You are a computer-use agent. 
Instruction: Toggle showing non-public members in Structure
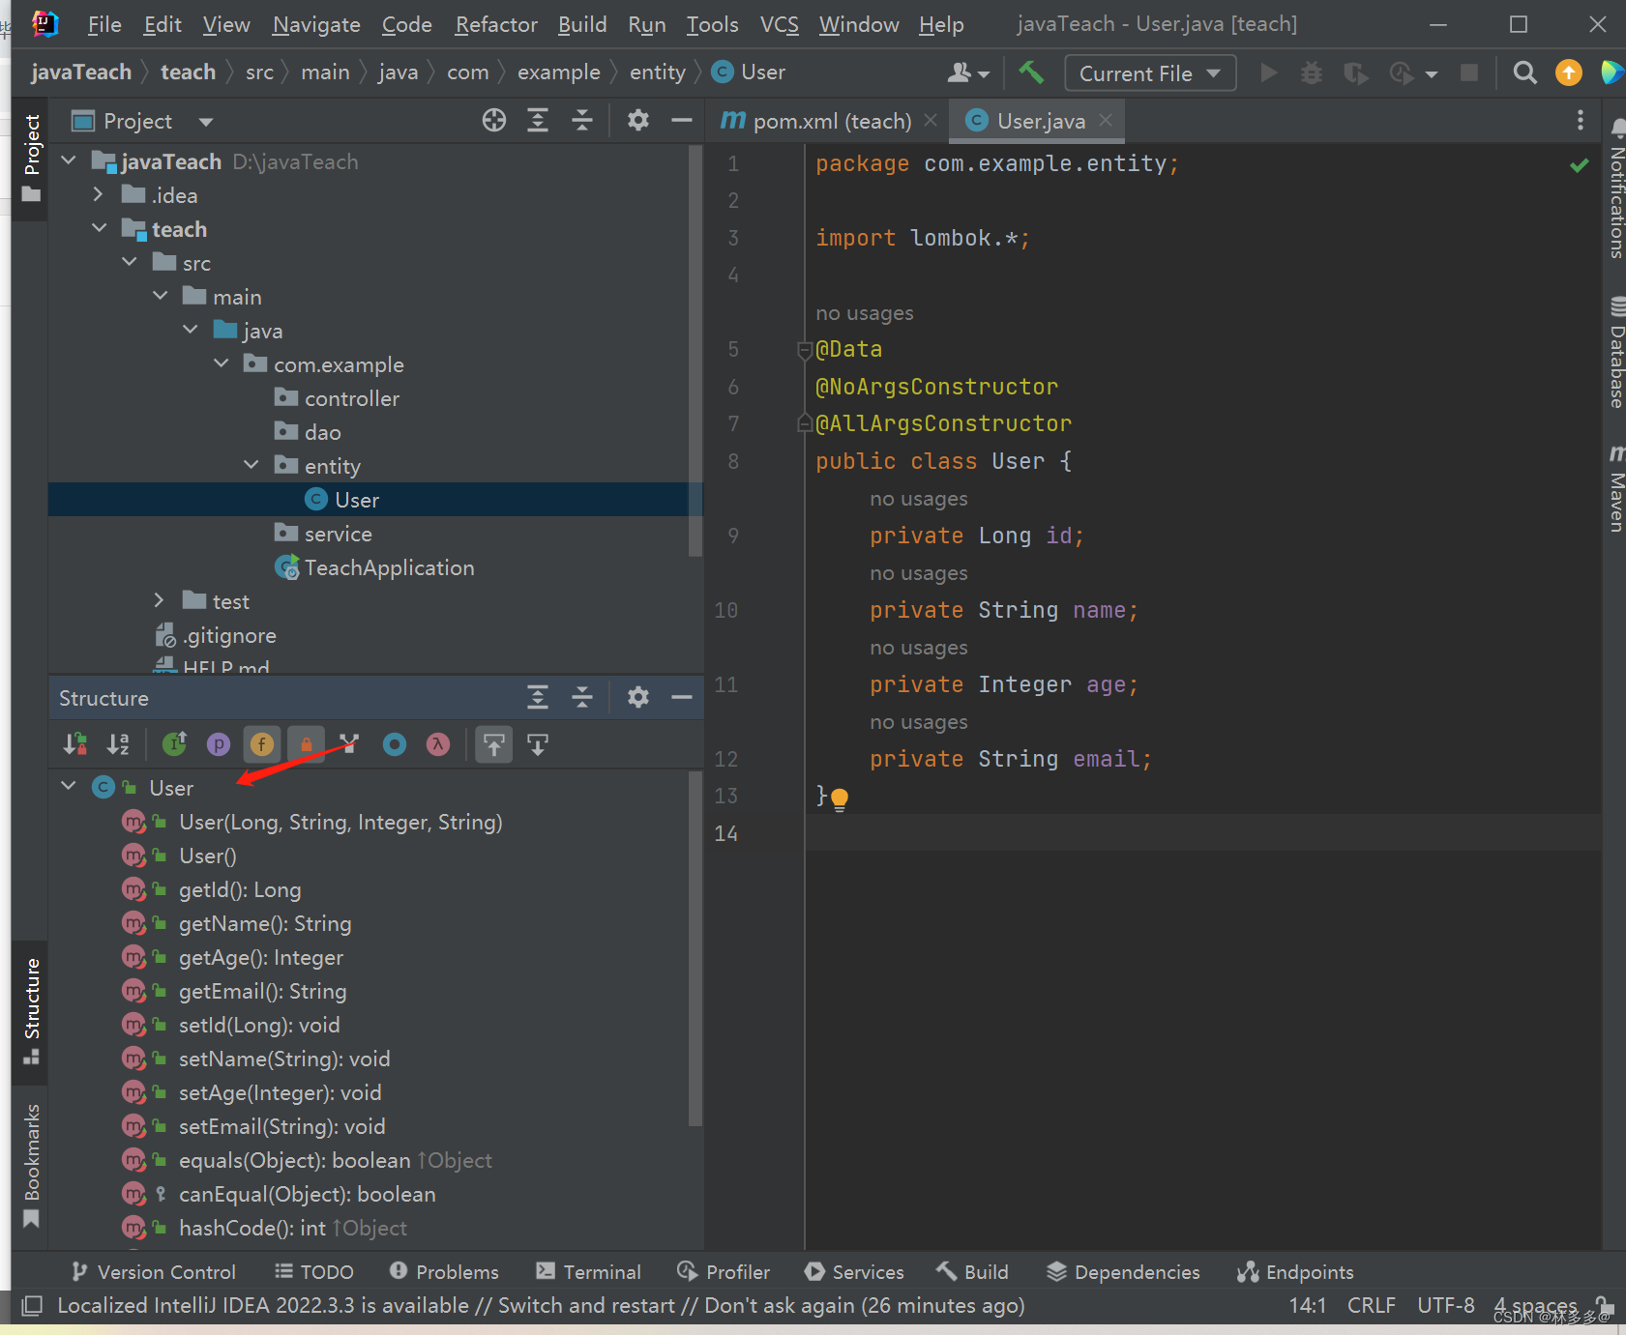point(305,744)
